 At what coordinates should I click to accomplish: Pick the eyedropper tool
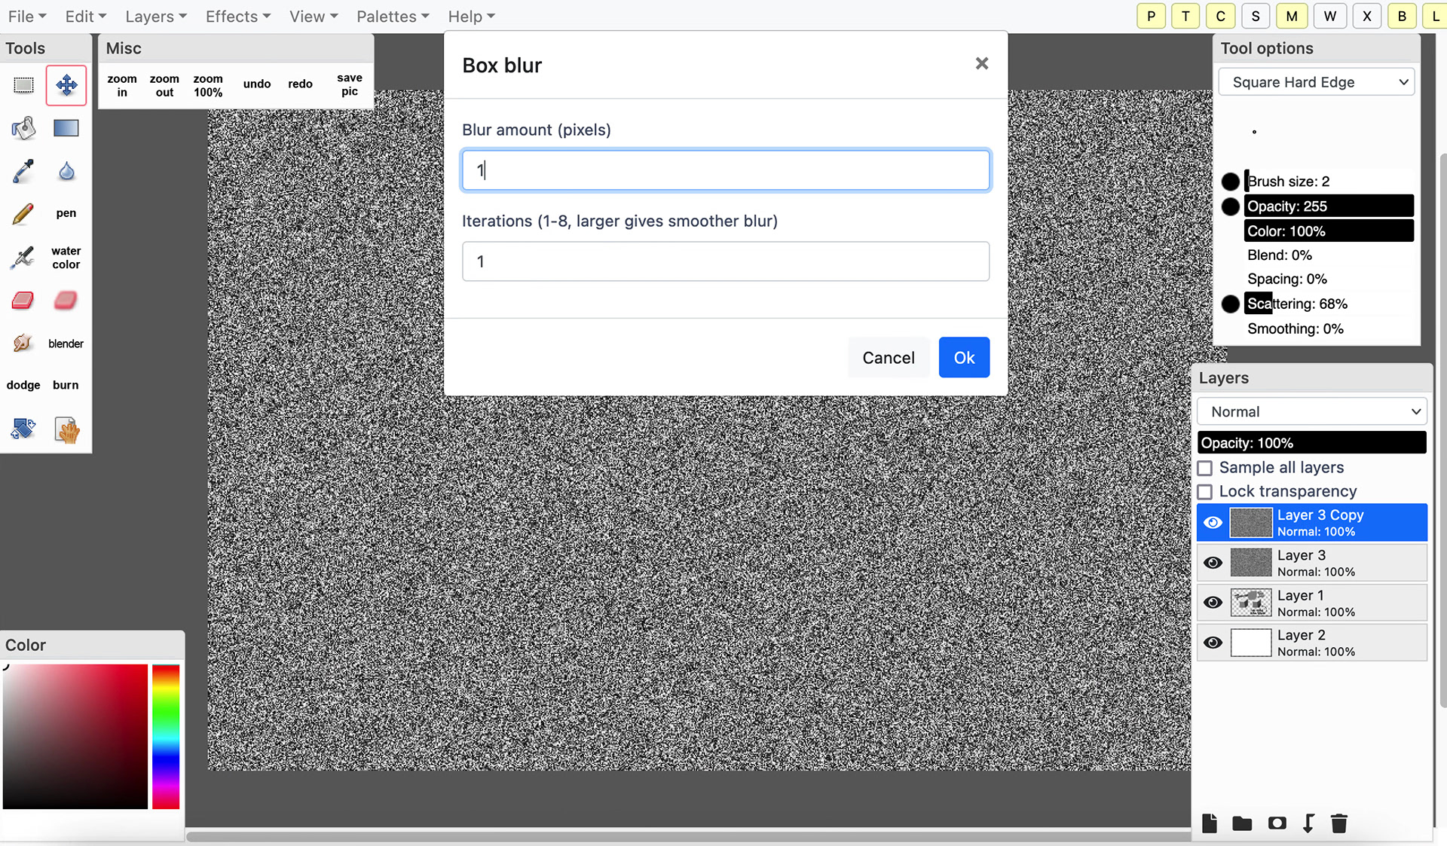tap(23, 171)
